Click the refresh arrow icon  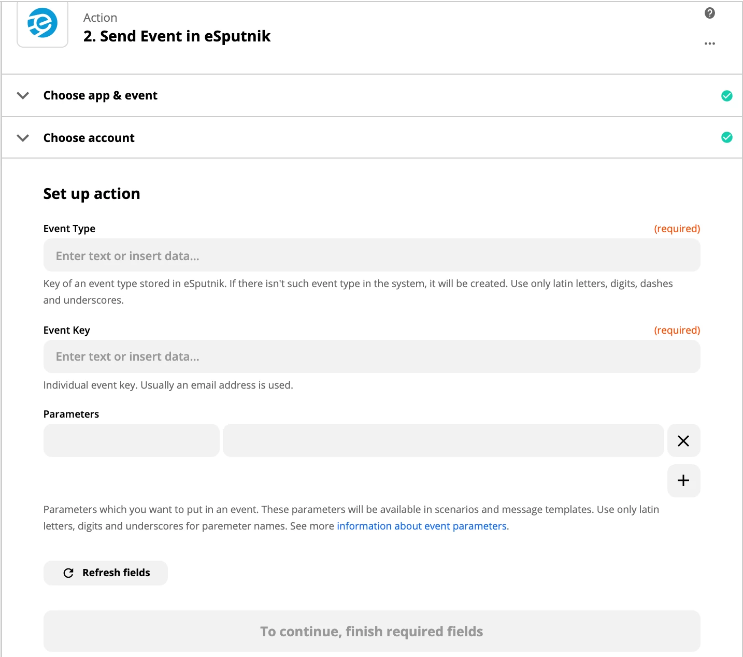68,573
